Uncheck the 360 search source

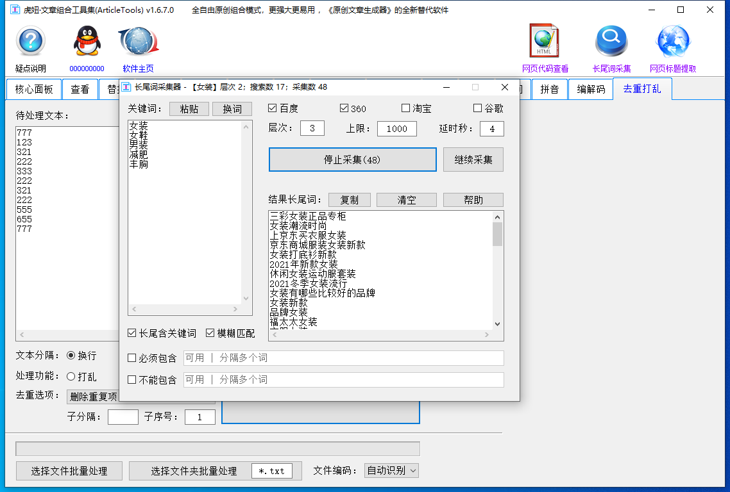(x=344, y=108)
